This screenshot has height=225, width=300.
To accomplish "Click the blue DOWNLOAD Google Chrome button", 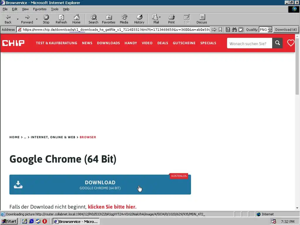I will [100, 185].
